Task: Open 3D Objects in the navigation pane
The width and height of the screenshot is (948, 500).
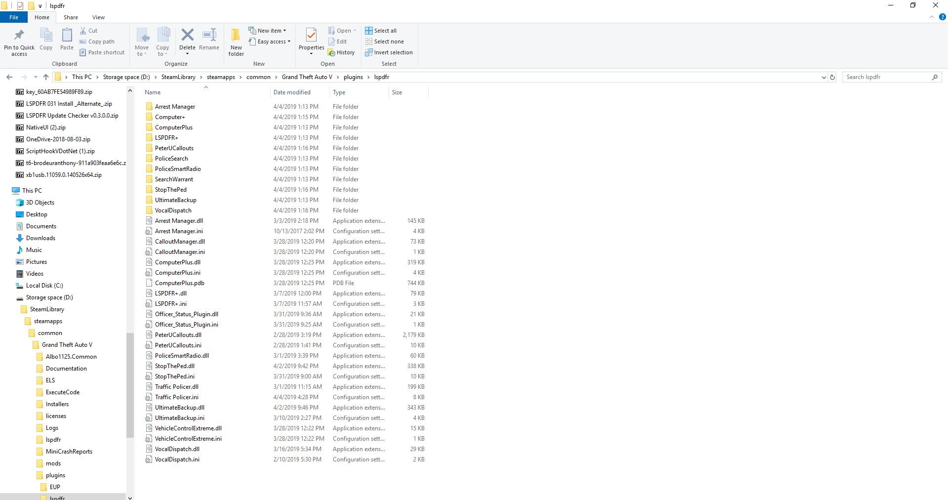Action: click(x=40, y=203)
